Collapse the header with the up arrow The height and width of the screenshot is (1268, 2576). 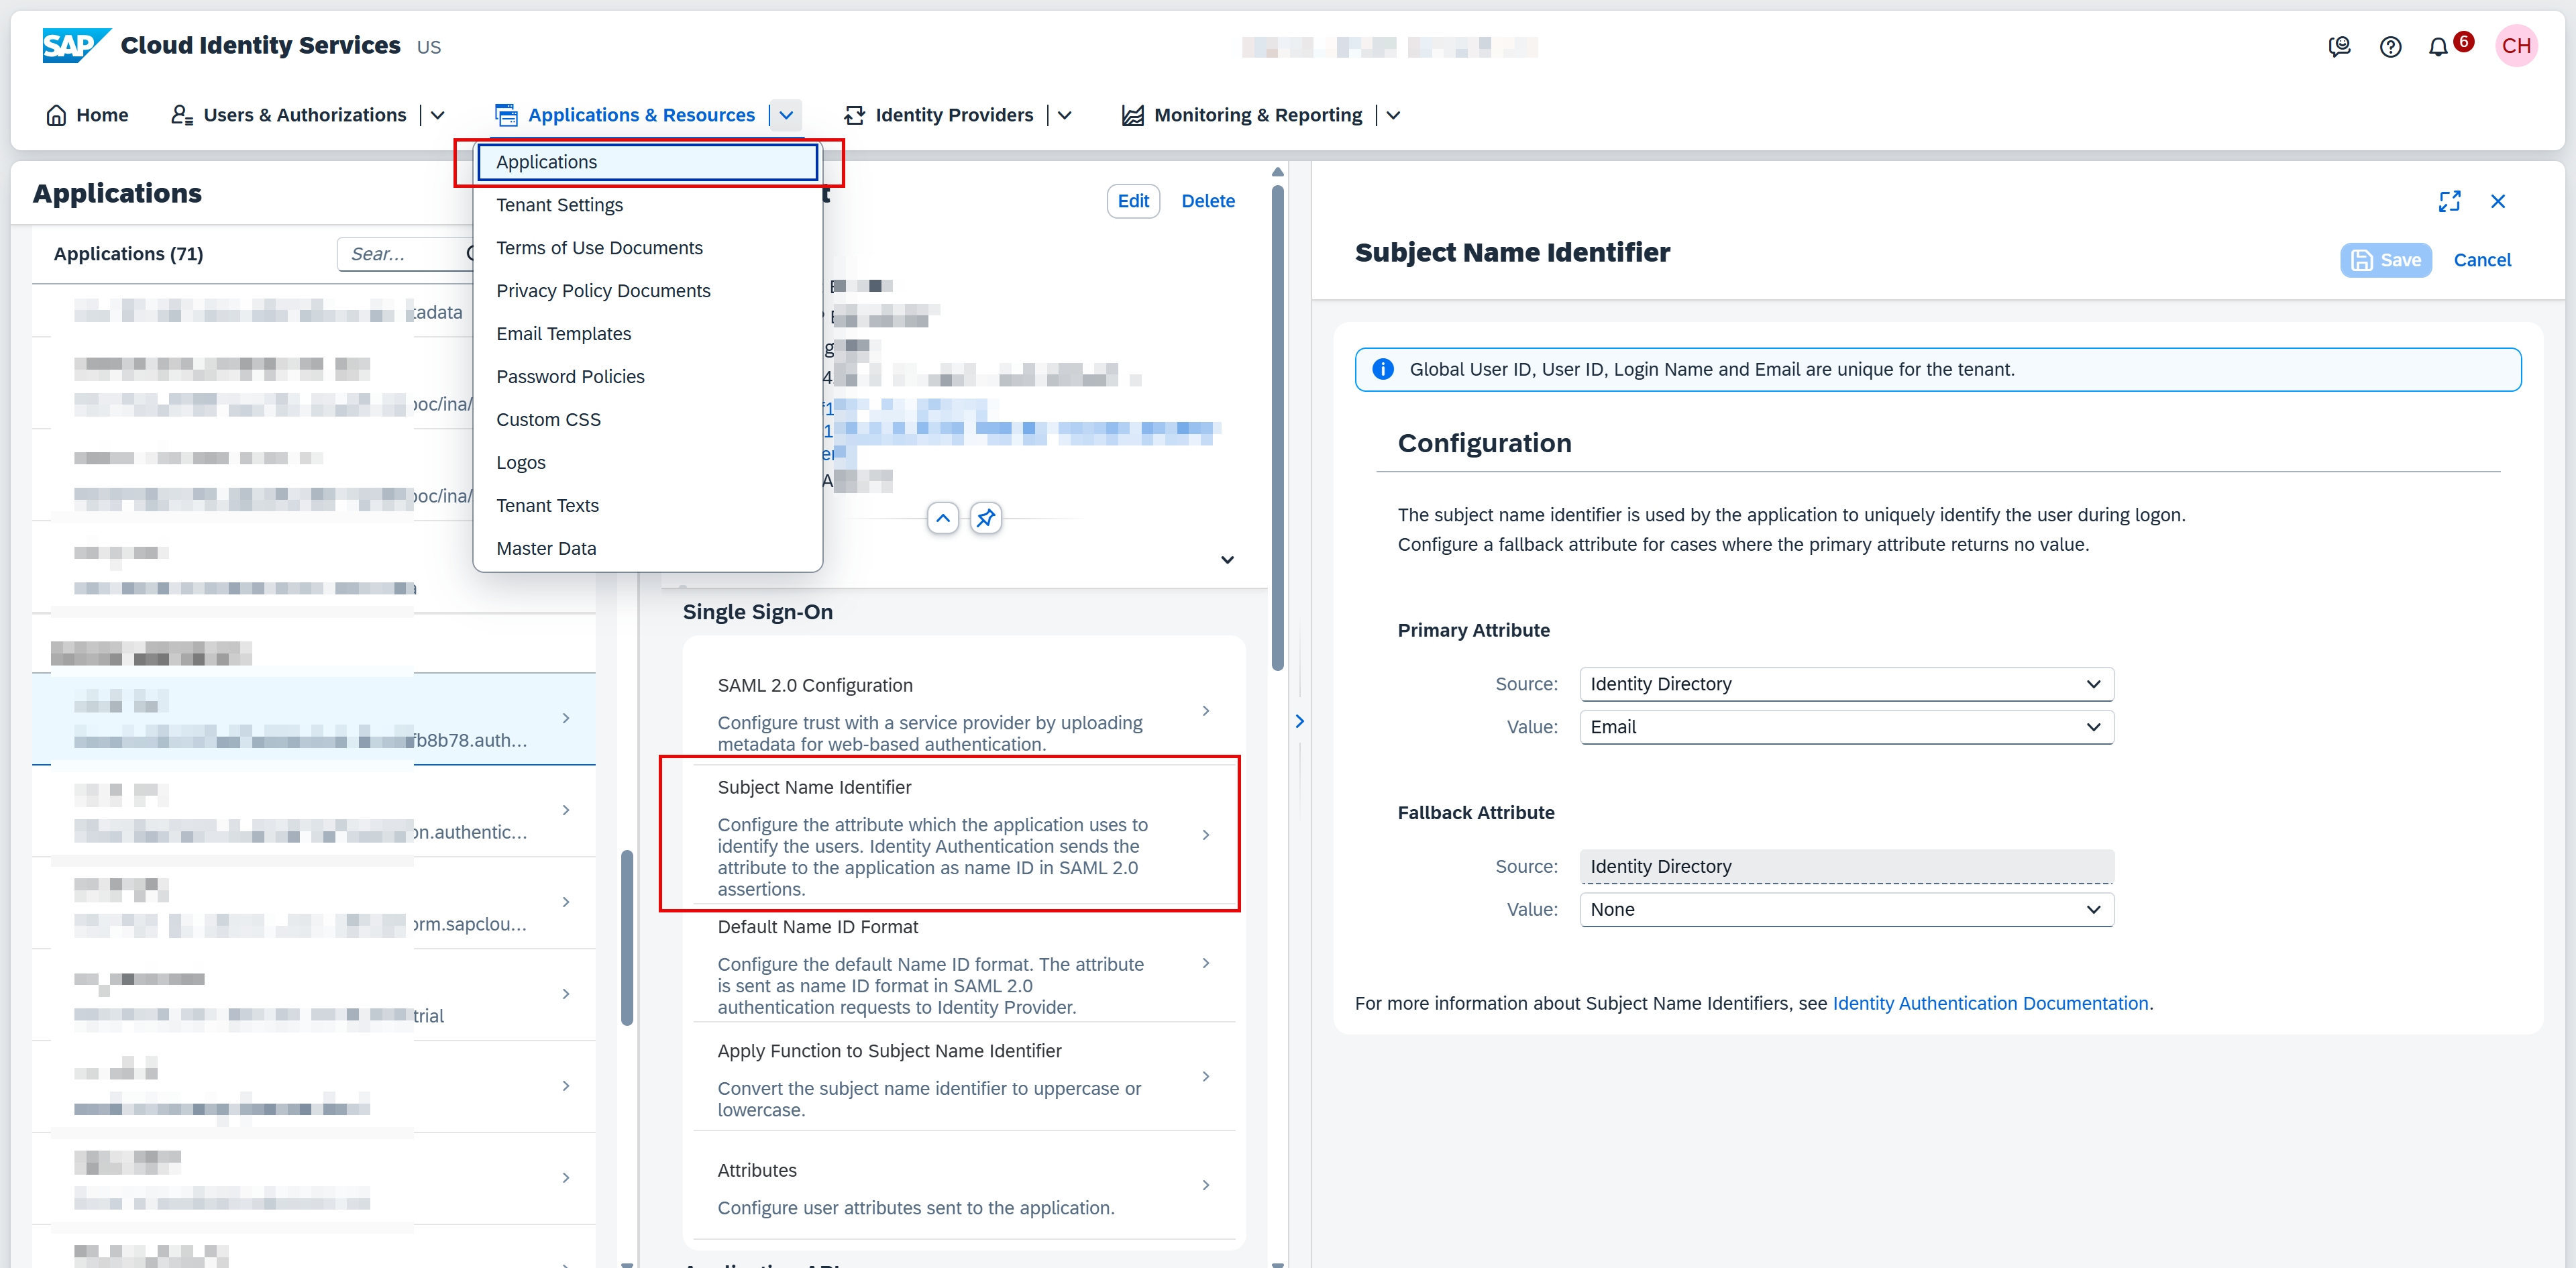point(943,518)
